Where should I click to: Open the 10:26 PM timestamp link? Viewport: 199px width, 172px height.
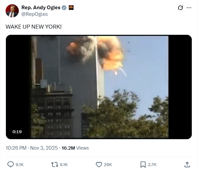point(16,148)
